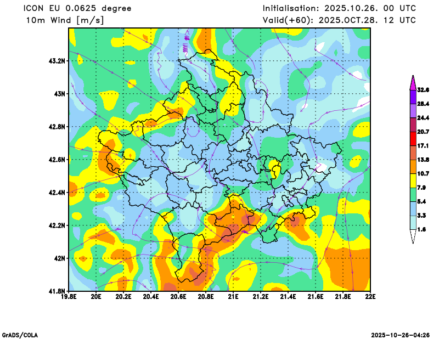Select the 32.6 legend value label

click(x=423, y=89)
